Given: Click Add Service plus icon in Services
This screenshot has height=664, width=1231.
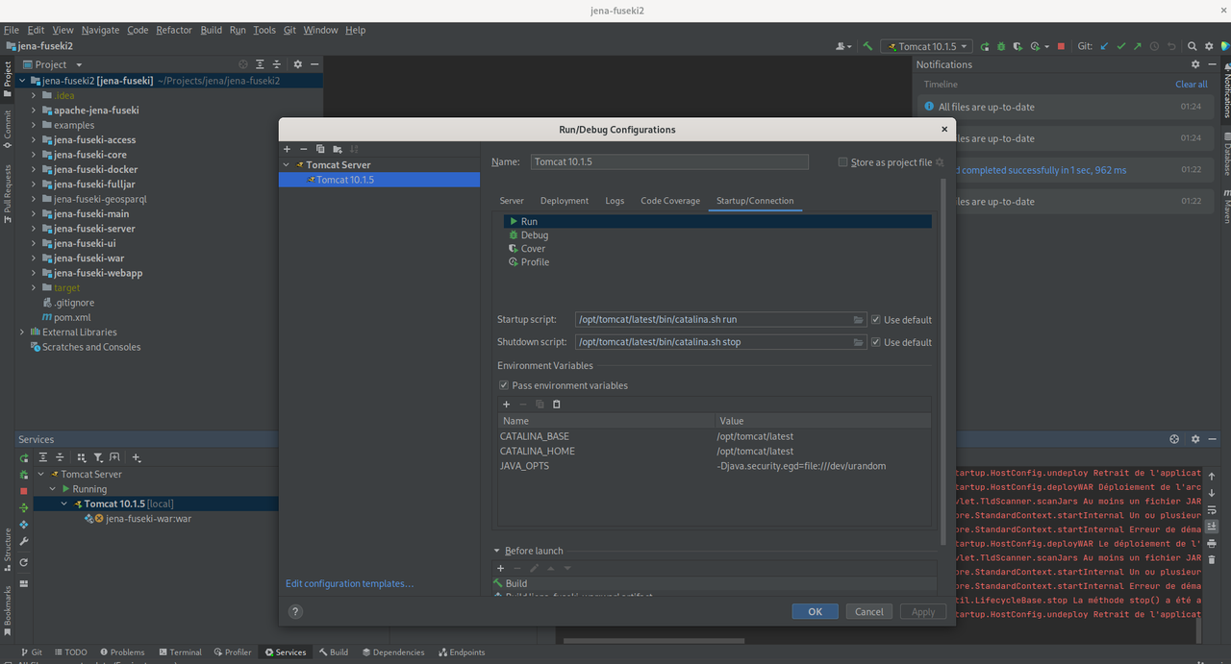Looking at the screenshot, I should [137, 458].
